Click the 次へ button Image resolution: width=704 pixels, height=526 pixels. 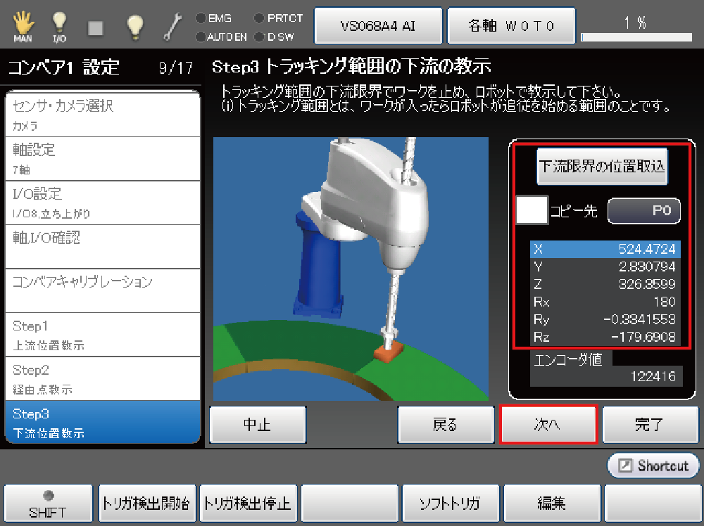point(548,425)
